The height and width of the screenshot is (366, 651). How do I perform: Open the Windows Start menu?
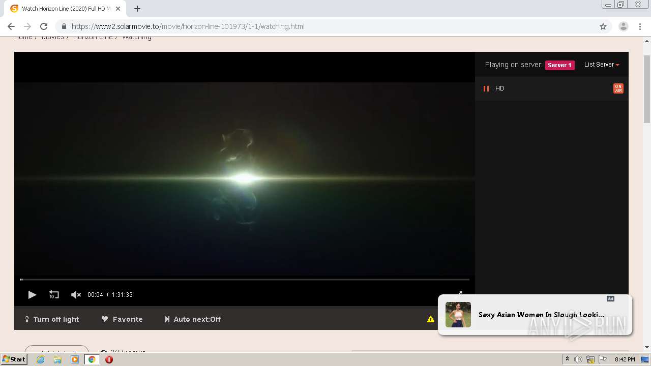coord(14,359)
